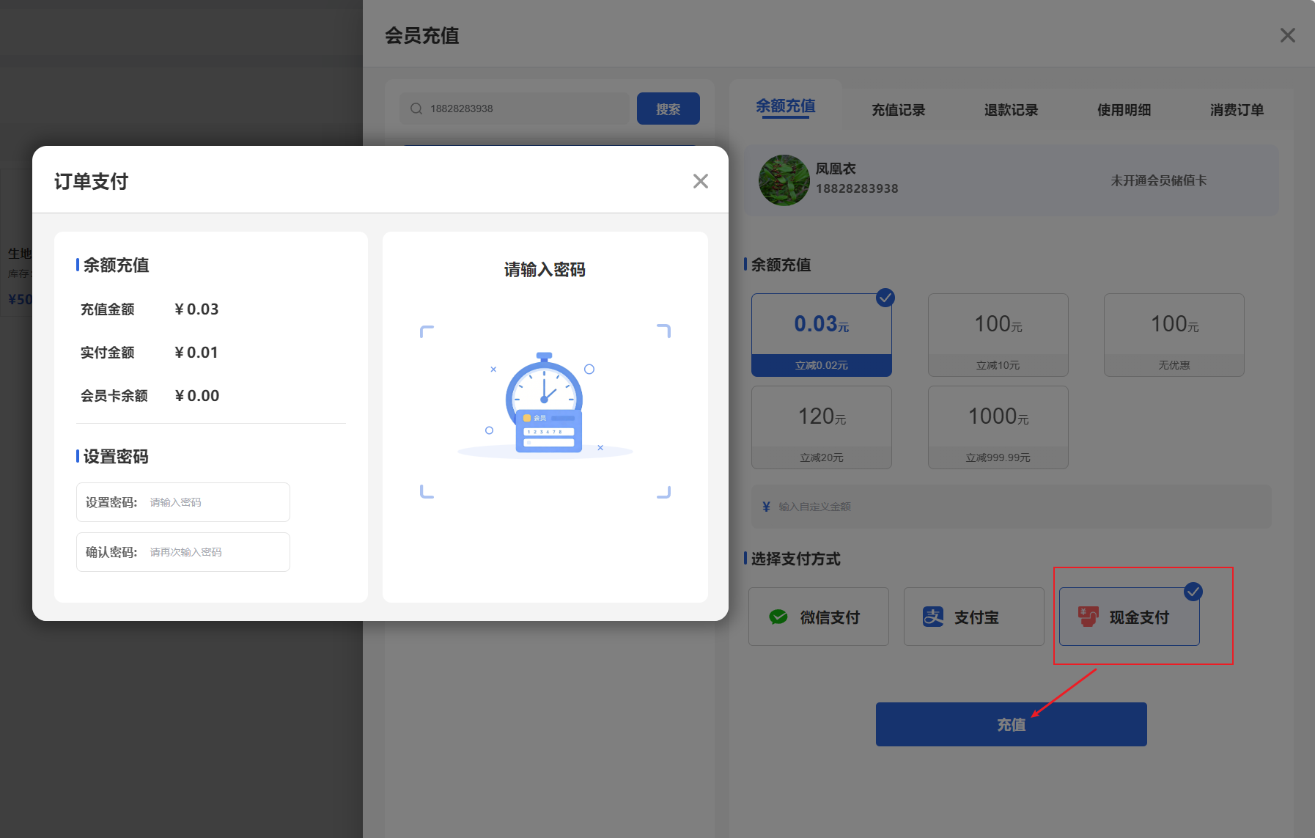Click the ¥ icon in custom amount field
The height and width of the screenshot is (838, 1315).
click(765, 505)
